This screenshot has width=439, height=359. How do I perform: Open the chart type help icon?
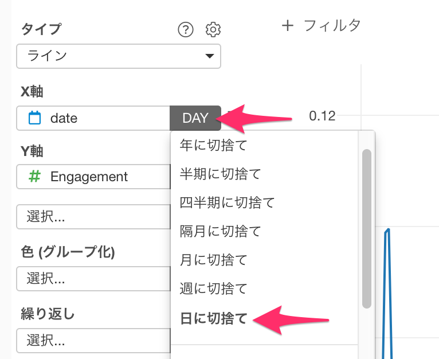tap(185, 29)
